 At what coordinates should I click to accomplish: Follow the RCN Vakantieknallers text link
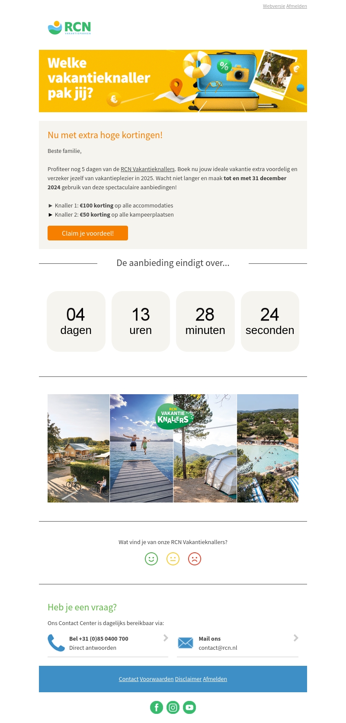click(147, 169)
